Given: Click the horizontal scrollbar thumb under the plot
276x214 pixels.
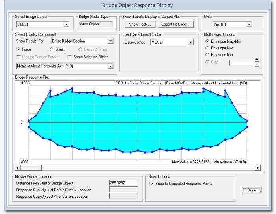Looking at the screenshot, I should point(31,168).
